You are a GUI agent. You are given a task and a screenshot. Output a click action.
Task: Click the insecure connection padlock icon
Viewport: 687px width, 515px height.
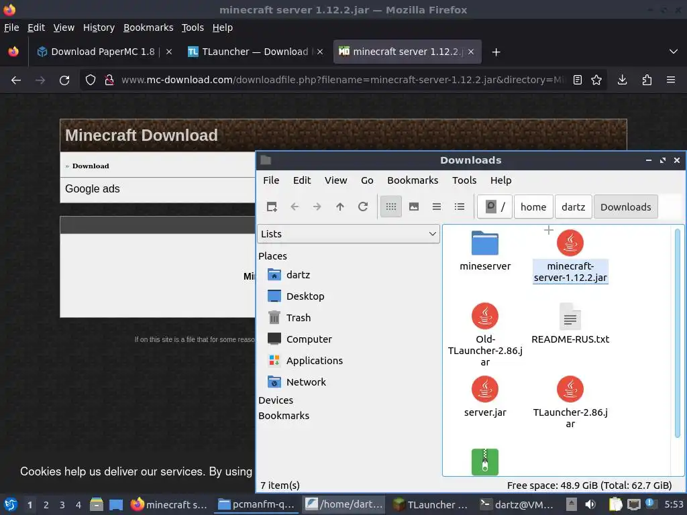[109, 80]
